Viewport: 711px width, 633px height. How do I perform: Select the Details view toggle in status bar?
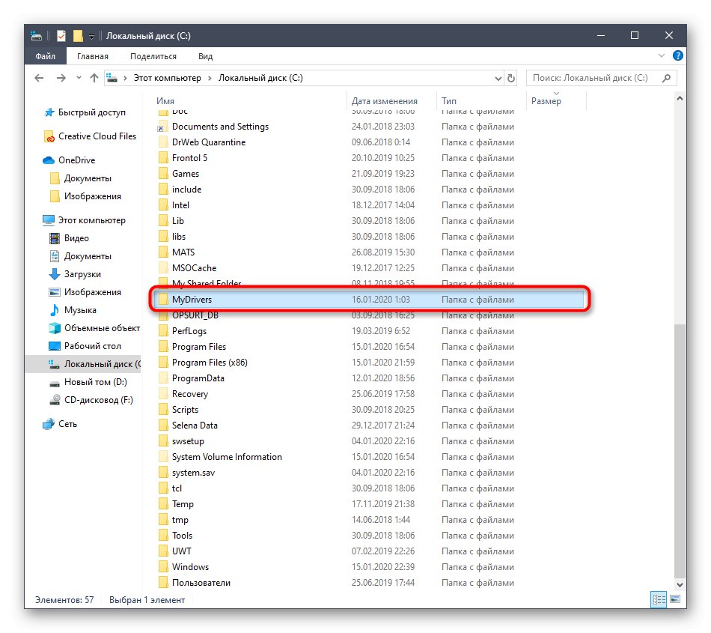click(x=659, y=600)
